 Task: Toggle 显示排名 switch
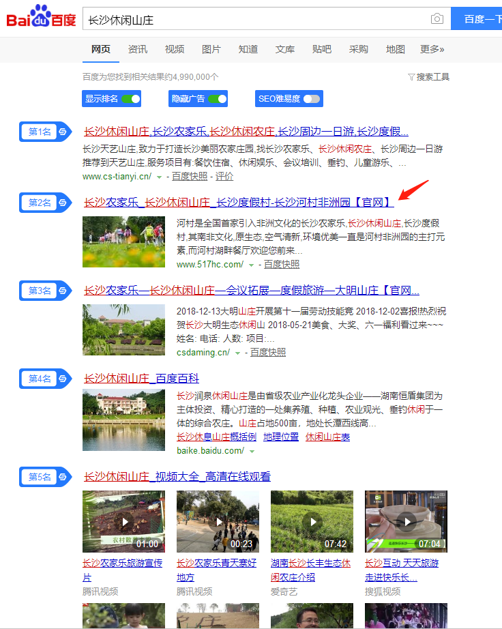[x=131, y=99]
